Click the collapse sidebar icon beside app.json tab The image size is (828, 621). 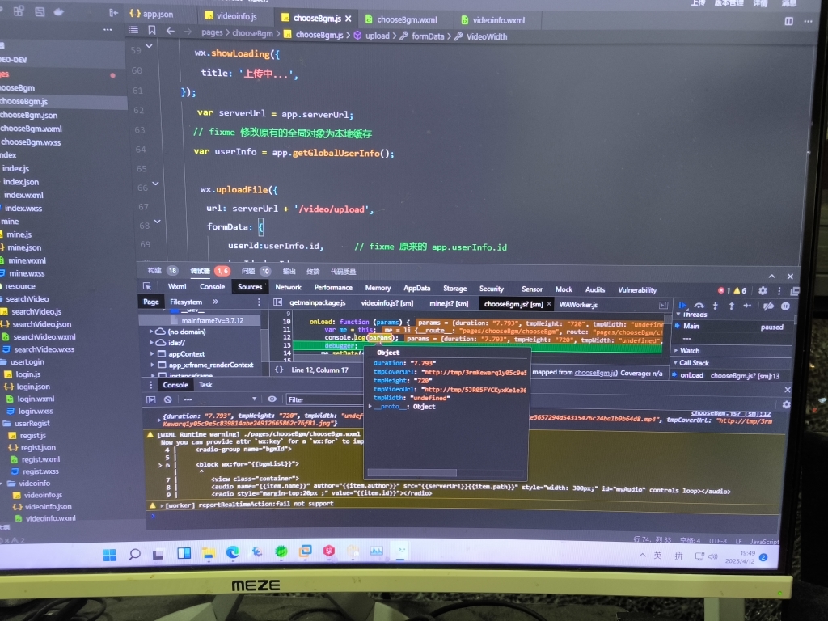[x=113, y=12]
